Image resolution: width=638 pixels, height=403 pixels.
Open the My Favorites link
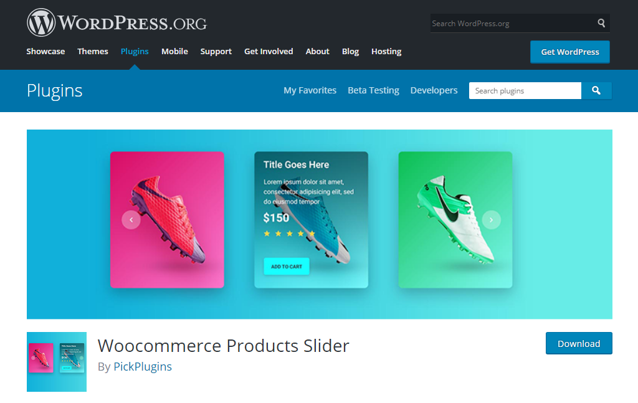point(310,91)
